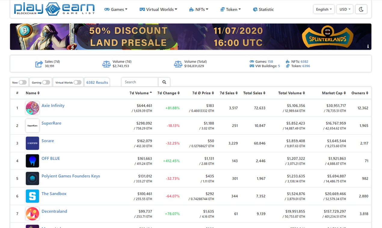
Task: Click the Splinterlands logo in banner
Action: [328, 37]
